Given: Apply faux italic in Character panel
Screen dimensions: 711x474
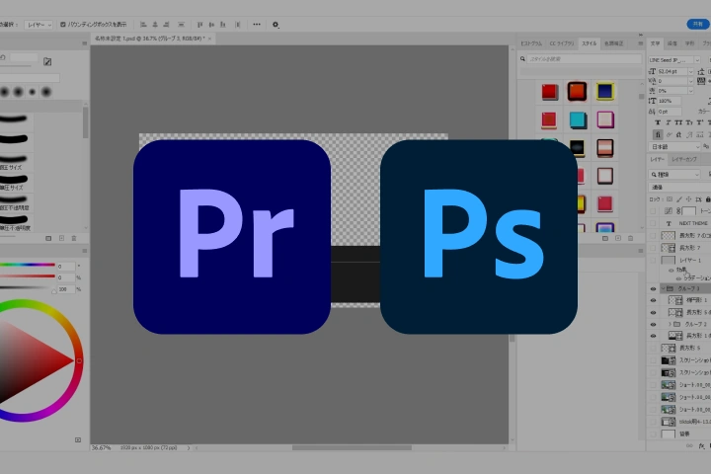Looking at the screenshot, I should [668, 122].
